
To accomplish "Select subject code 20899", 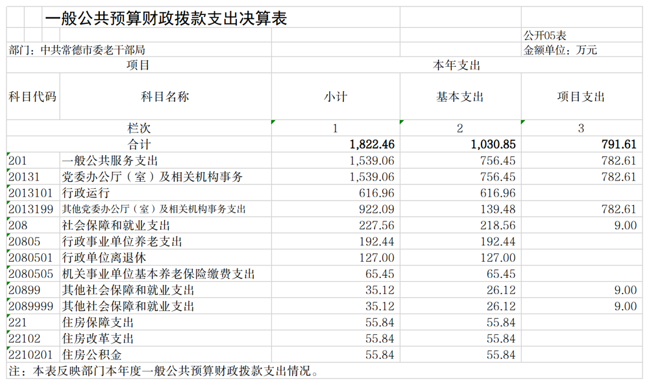I will pos(24,290).
